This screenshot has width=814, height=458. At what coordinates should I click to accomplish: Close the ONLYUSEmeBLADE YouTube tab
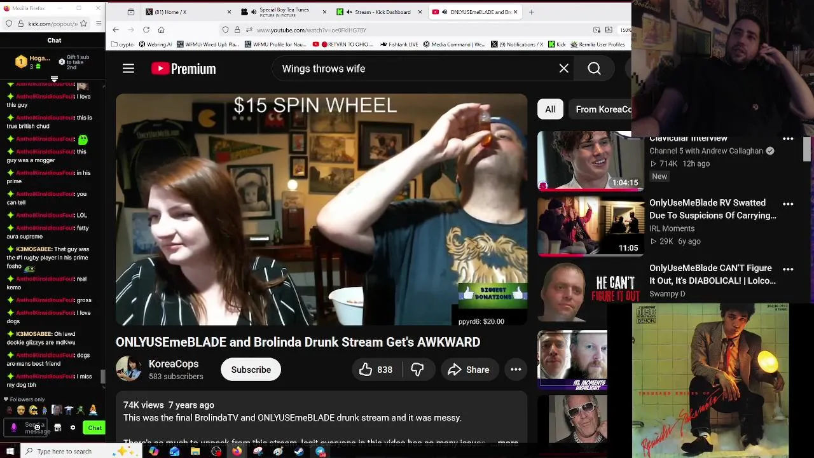click(x=515, y=12)
